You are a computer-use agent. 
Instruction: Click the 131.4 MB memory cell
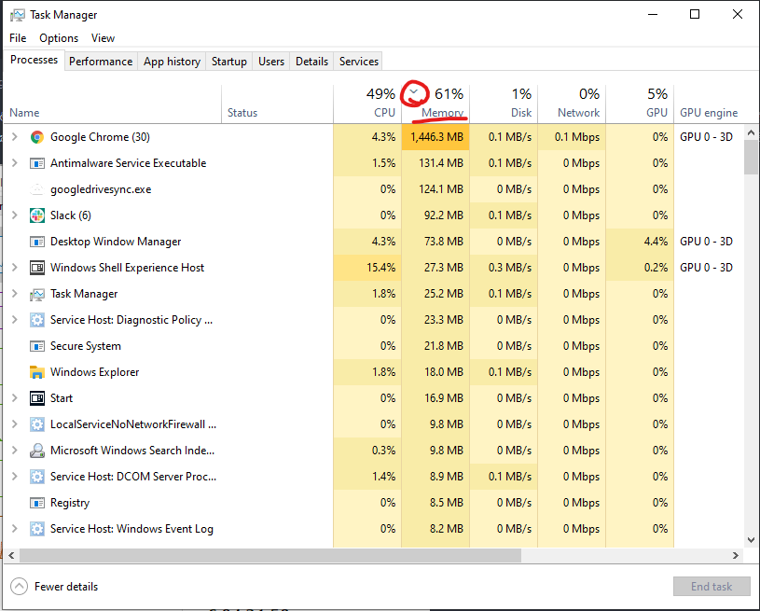coord(435,163)
